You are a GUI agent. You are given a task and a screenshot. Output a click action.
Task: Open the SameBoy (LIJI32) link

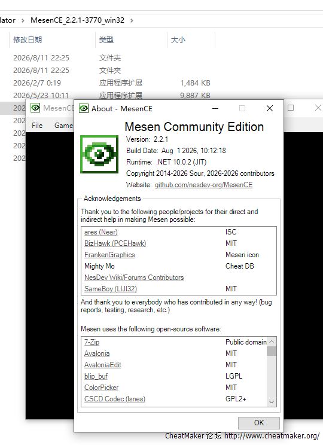pyautogui.click(x=111, y=289)
